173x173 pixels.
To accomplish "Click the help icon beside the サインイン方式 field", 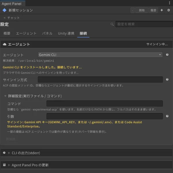I will tap(167, 79).
